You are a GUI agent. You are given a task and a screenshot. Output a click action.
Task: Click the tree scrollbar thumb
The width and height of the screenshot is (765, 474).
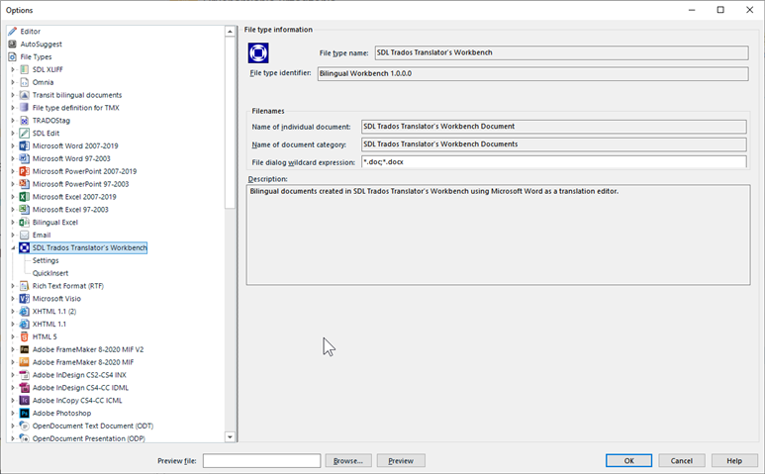pos(230,123)
